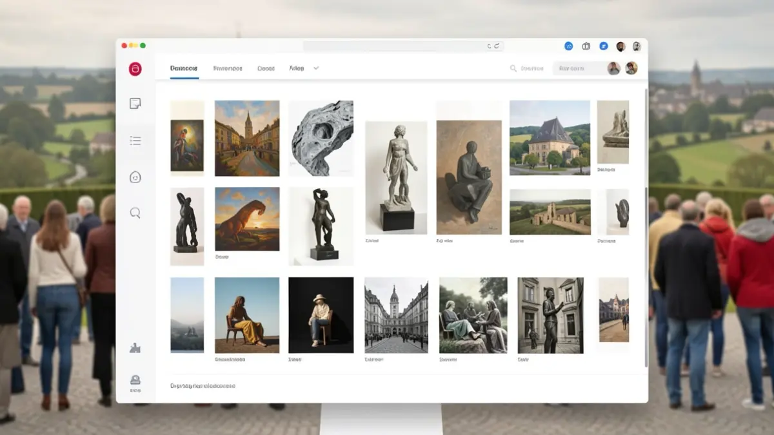Click the reload icon in the address bar
This screenshot has height=435, width=774.
coord(497,46)
